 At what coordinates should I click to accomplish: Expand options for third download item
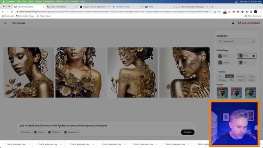[93, 144]
